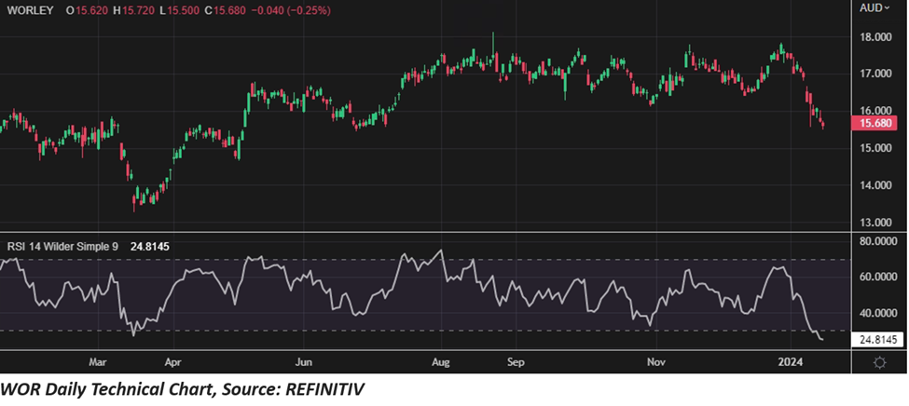Viewport: 909px width, 406px height.
Task: Click the 80.0000 RSI scale level
Action: [x=877, y=242]
